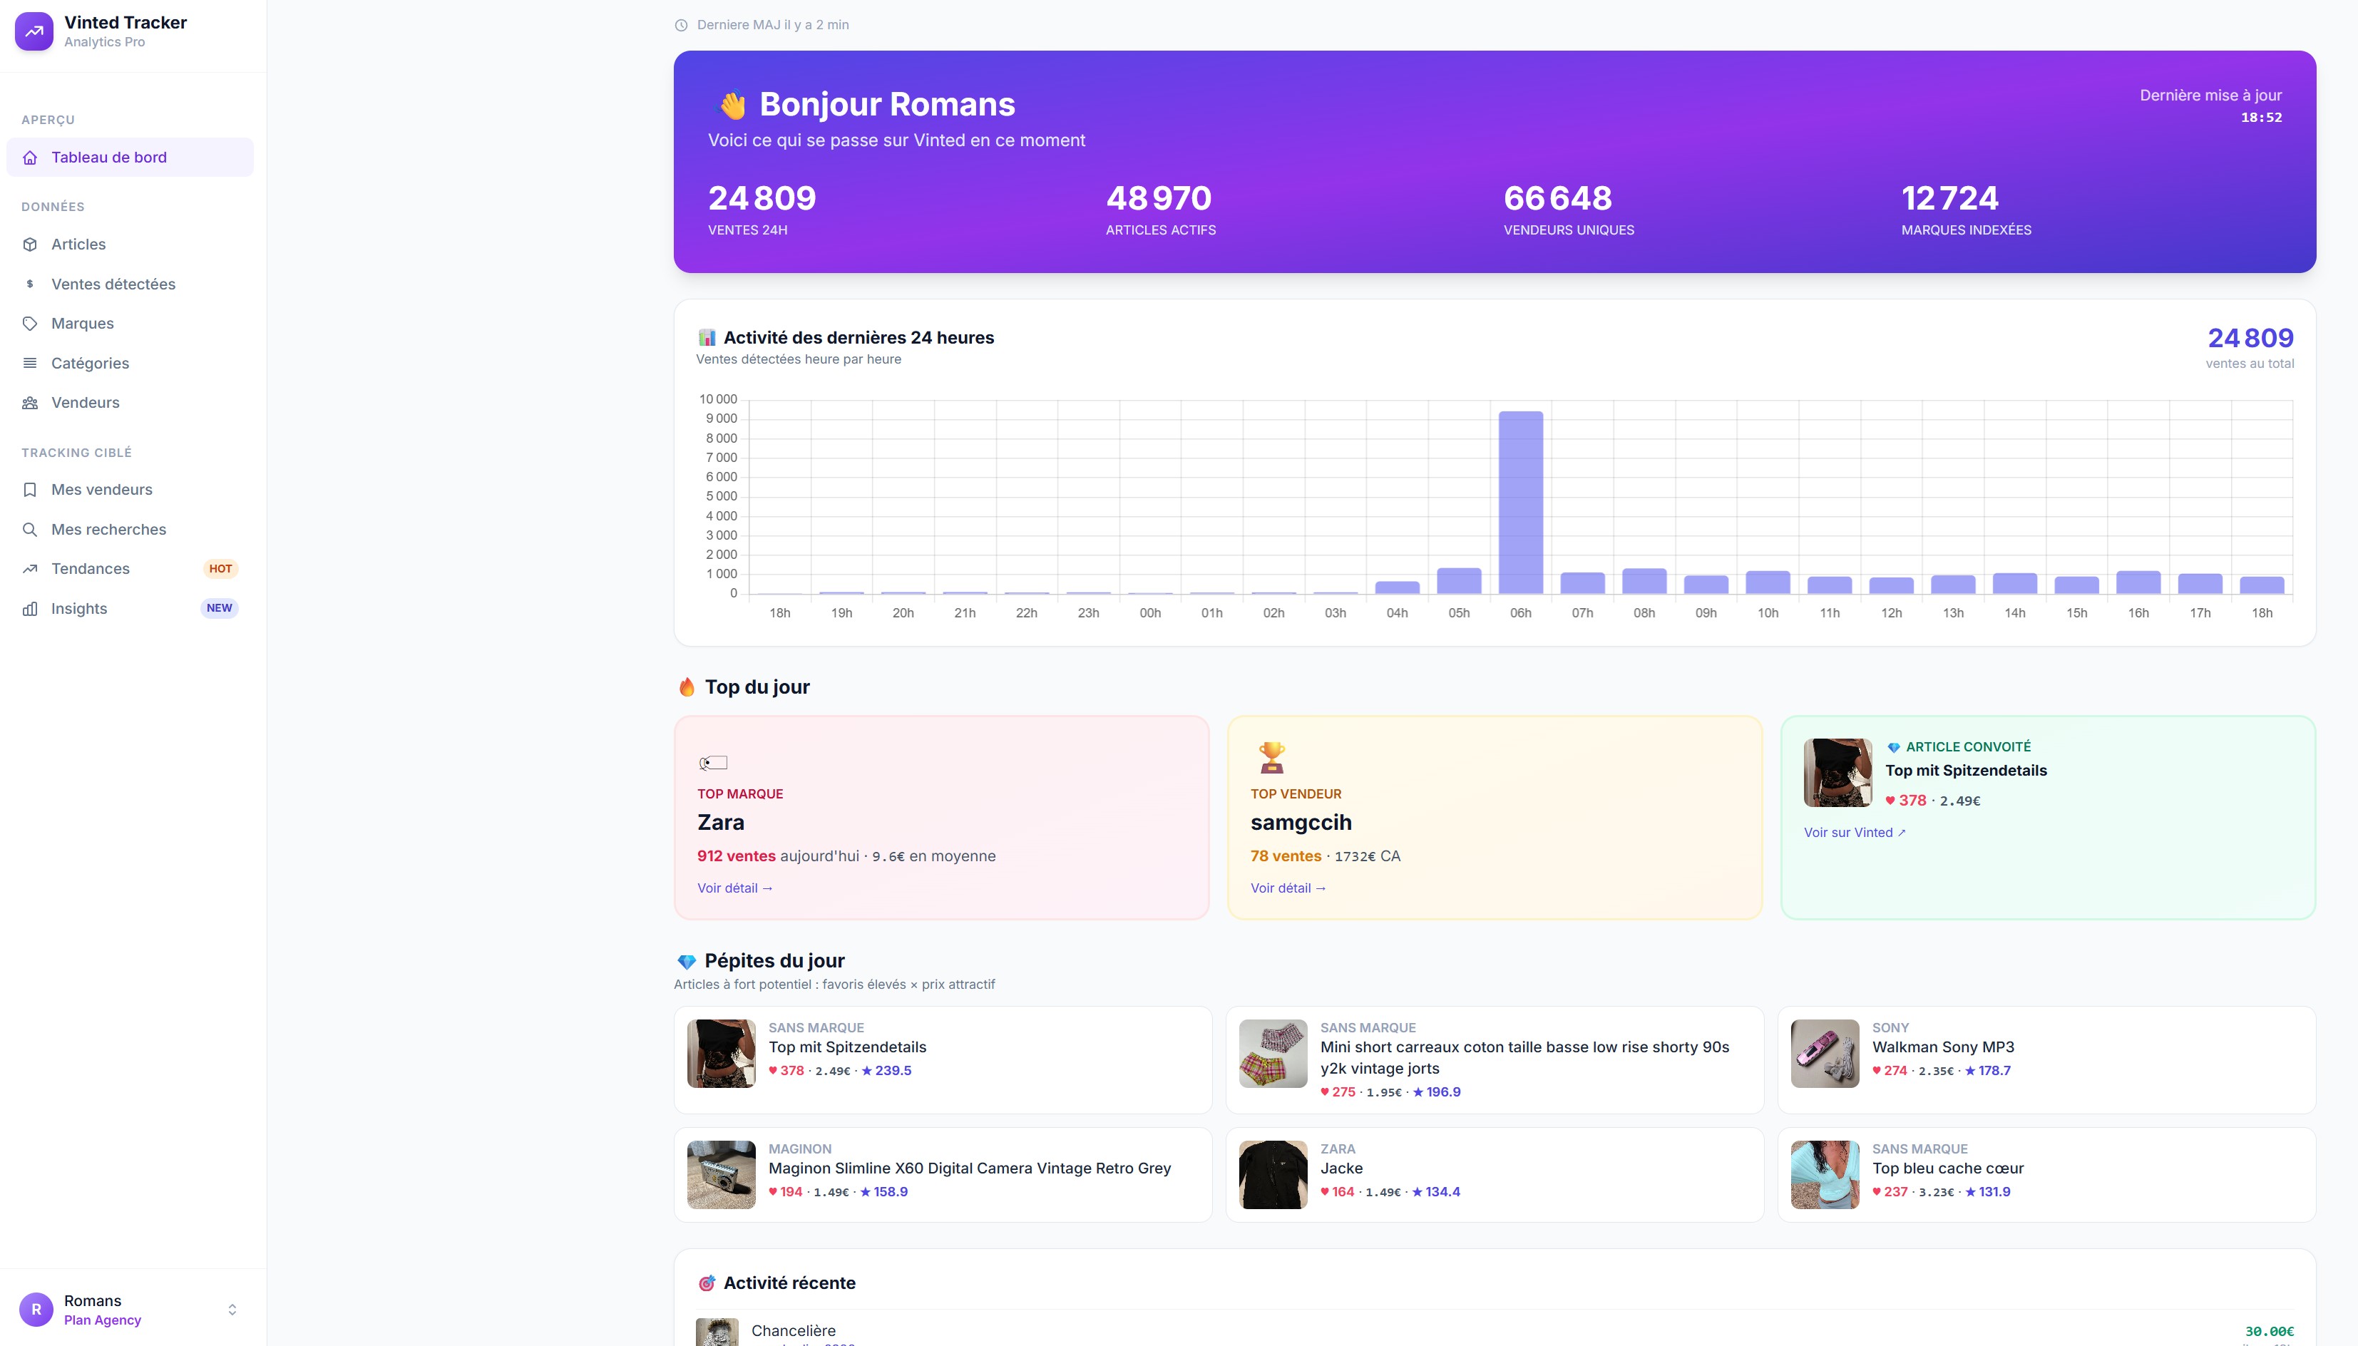Click Voir détail link under samgccih
The width and height of the screenshot is (2358, 1346).
1288,888
